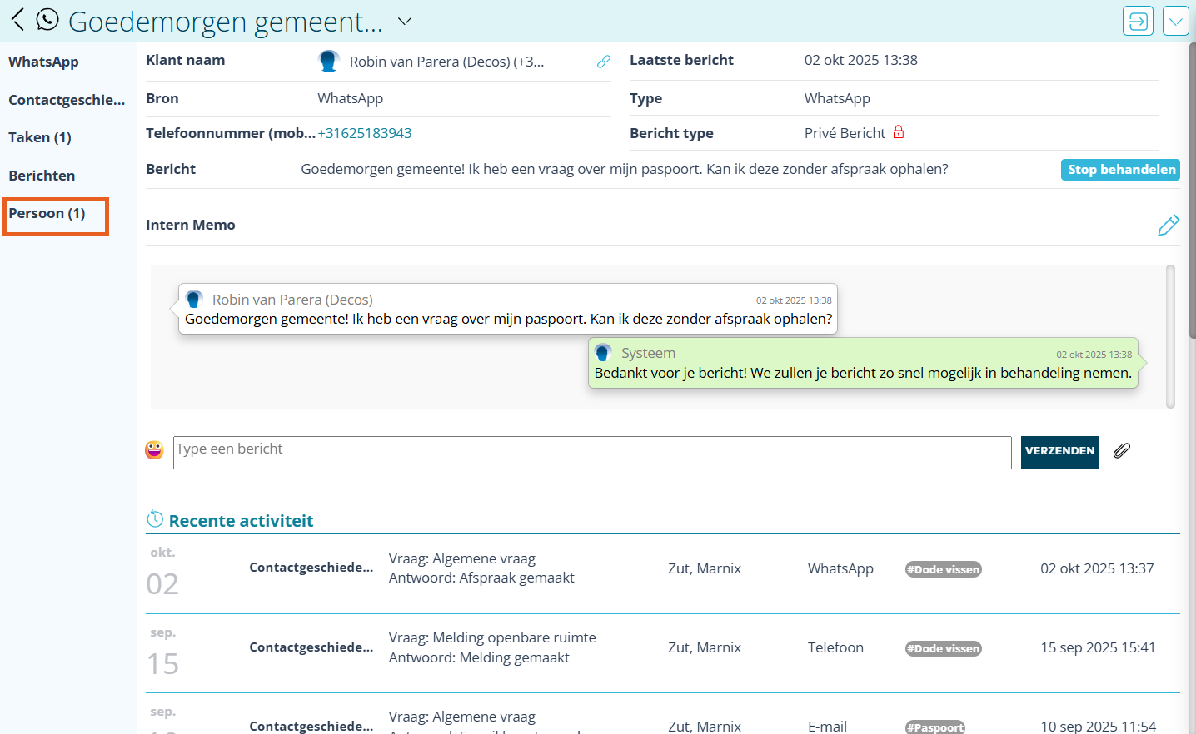Click the link icon next to Robin van Parera
This screenshot has height=734, width=1196.
603,61
